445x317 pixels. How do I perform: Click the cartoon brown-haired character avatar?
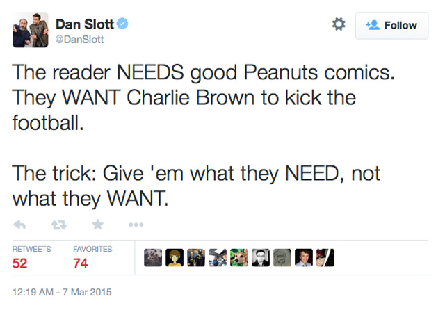174,258
